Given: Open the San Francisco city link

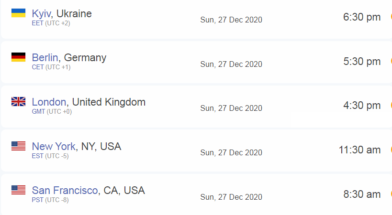Looking at the screenshot, I should (x=65, y=190).
